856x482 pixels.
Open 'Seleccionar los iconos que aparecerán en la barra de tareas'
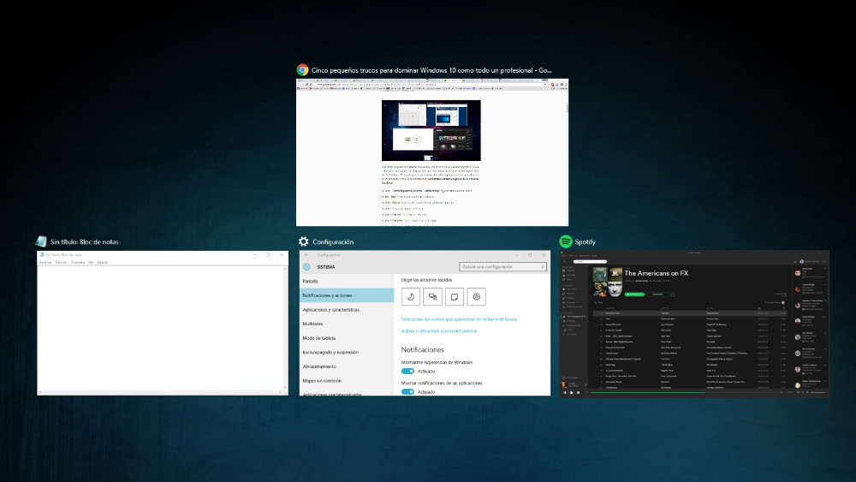459,319
